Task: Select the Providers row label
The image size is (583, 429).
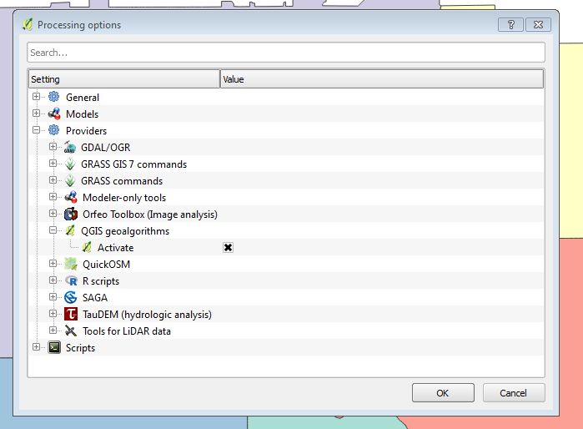Action: click(86, 131)
